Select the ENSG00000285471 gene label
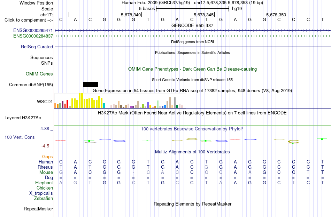331x217 pixels. (x=33, y=31)
